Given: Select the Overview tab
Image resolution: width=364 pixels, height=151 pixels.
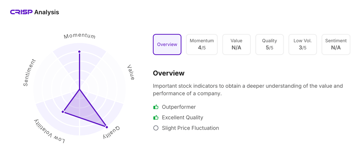Looking at the screenshot, I should [x=167, y=44].
